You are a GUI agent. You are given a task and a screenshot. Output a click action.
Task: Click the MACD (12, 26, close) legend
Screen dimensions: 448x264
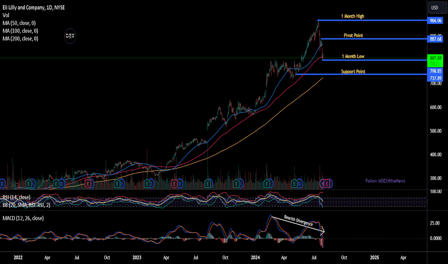pyautogui.click(x=23, y=218)
